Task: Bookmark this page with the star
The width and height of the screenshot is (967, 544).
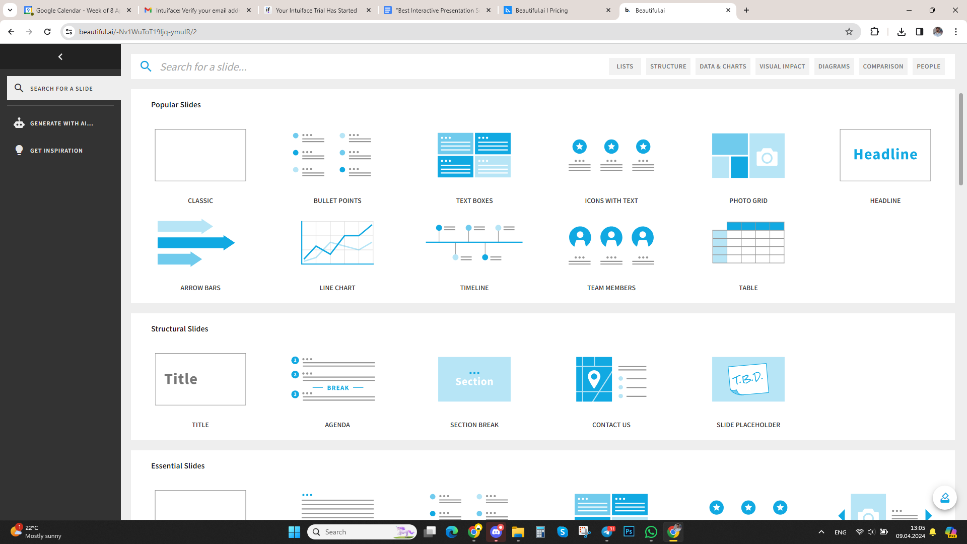Action: pyautogui.click(x=849, y=32)
